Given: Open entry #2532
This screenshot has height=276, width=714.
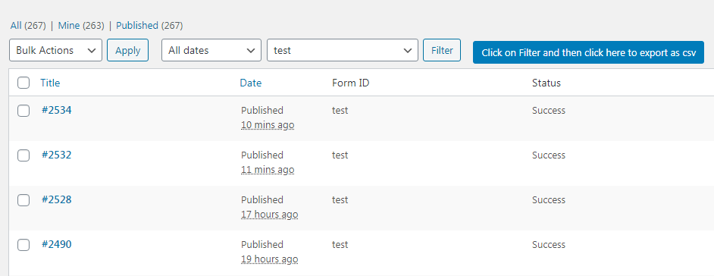Looking at the screenshot, I should 56,155.
